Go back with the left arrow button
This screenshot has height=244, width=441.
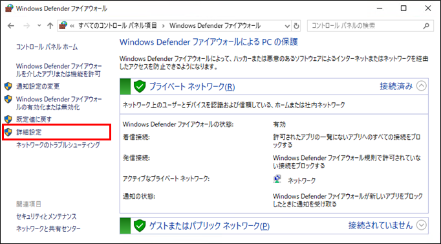click(11, 26)
